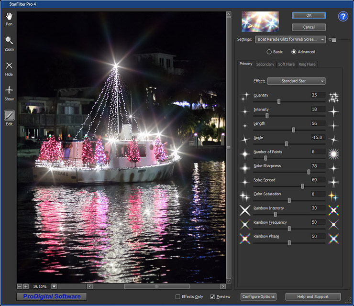Viewport: 354px width, 306px height.
Task: Click the right Rainbow Phase icon
Action: coord(333,239)
